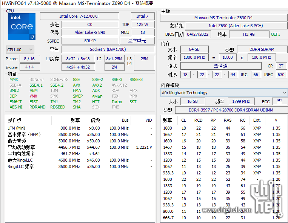This screenshot has width=288, height=223.
Task: Click the stepping value C0
Action: tap(90, 24)
